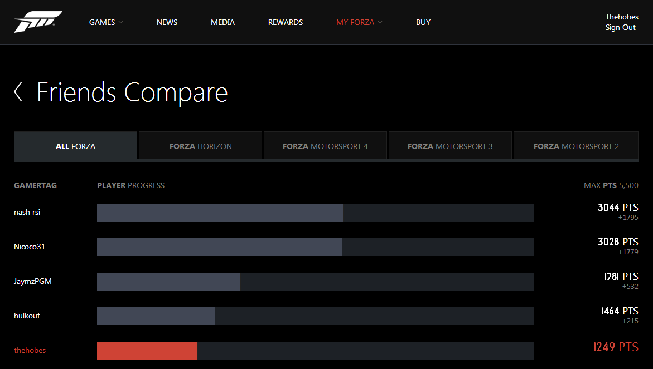The width and height of the screenshot is (653, 369).
Task: Click hulkouf progress bar
Action: click(x=315, y=316)
